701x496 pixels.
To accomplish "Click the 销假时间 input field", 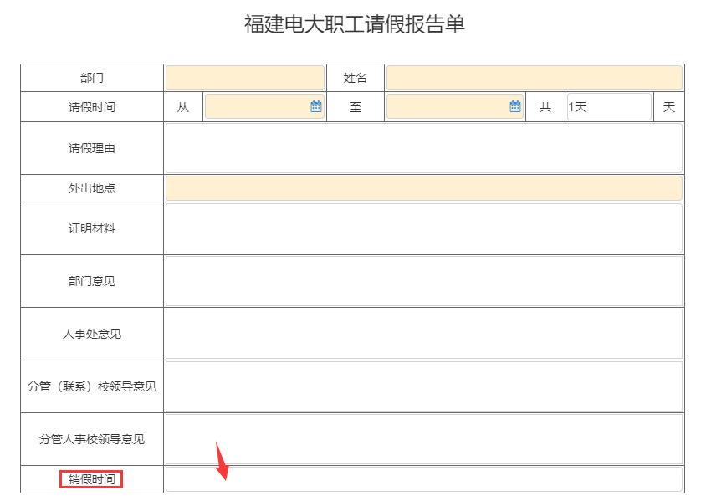I will 424,479.
